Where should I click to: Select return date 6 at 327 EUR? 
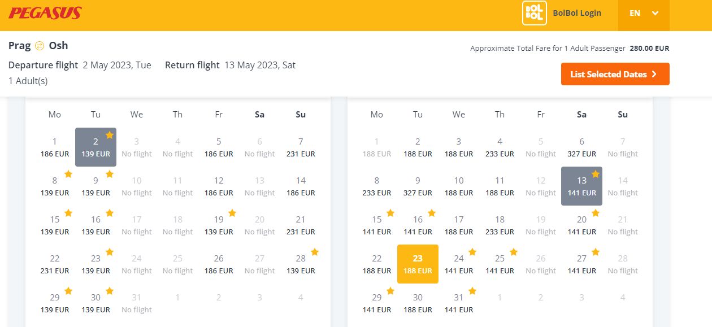(x=581, y=147)
